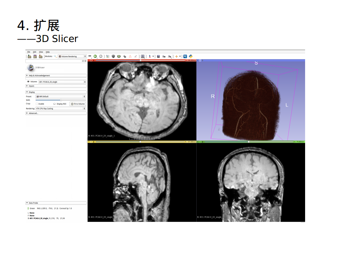This screenshot has height=254, width=339.
Task: Click the 3DSlicer logo
Action: (35, 68)
